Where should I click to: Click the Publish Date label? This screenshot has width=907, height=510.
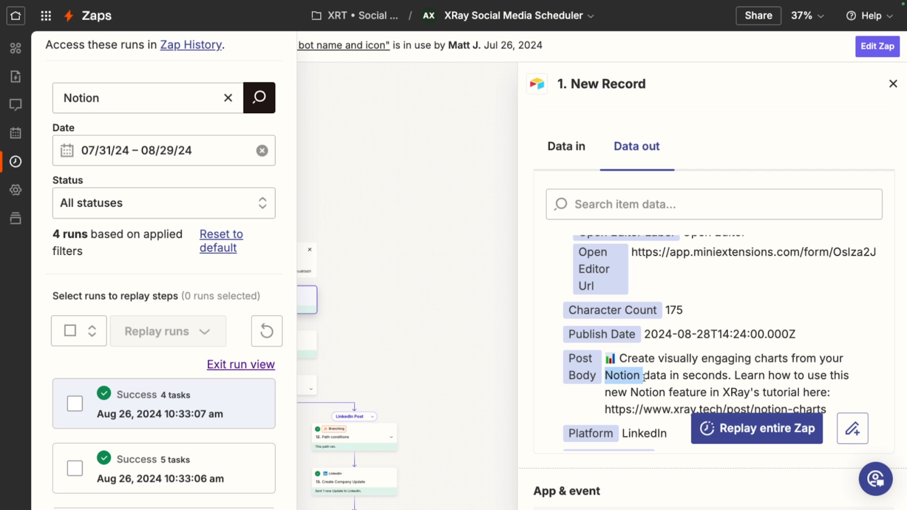coord(602,334)
